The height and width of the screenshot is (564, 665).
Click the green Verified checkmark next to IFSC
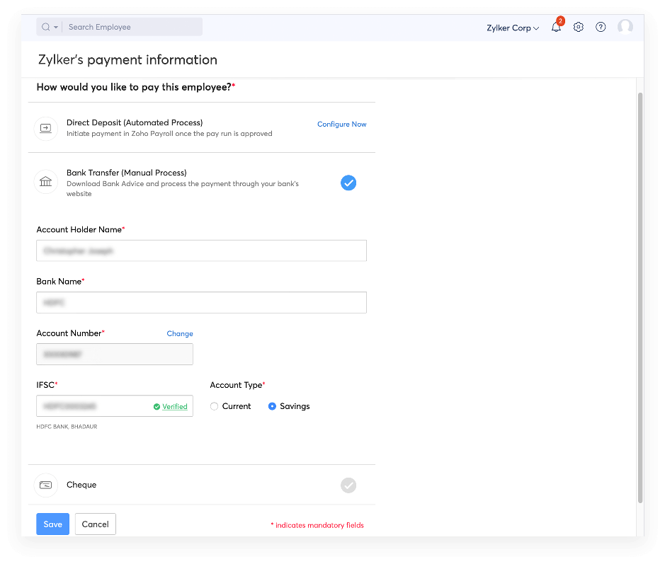tap(157, 406)
